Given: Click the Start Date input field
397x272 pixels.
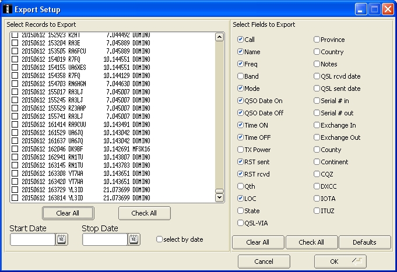Looking at the screenshot, I should coord(33,239).
